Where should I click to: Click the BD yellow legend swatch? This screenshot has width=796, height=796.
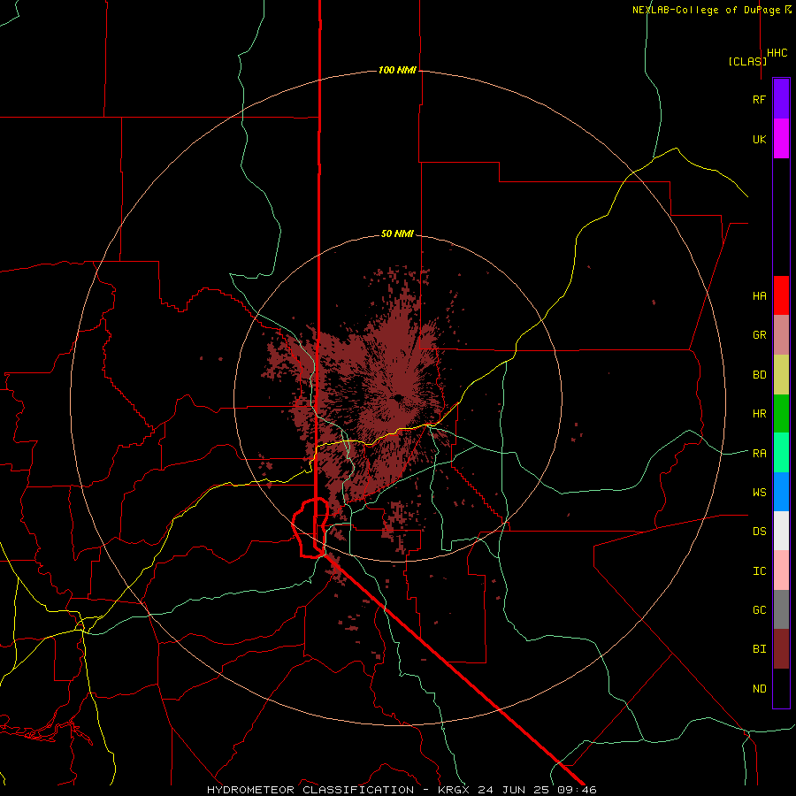pos(781,375)
